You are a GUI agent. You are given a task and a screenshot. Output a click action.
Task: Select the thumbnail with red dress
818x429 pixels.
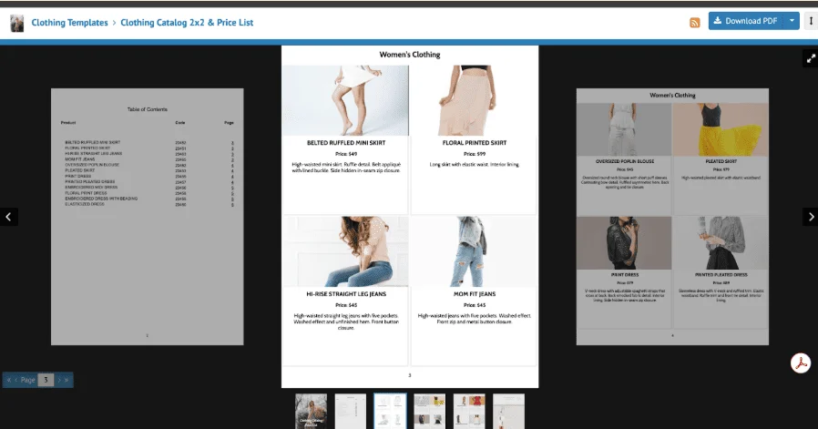click(469, 412)
